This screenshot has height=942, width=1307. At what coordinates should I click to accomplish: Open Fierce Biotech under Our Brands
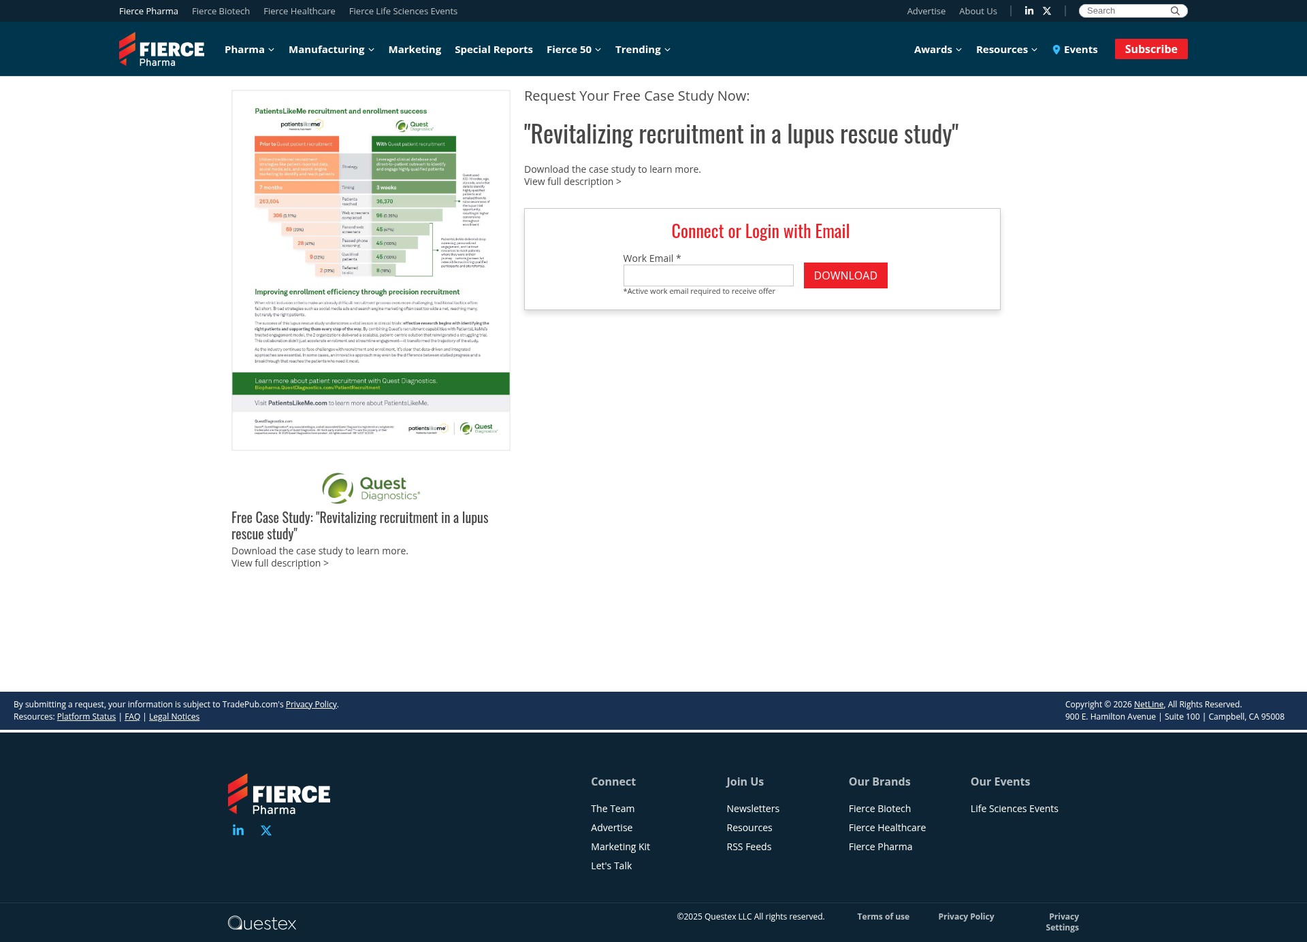(880, 809)
